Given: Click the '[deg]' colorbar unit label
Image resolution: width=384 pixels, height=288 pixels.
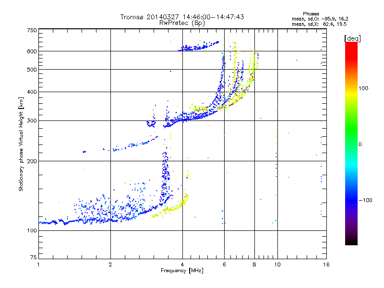Looking at the screenshot, I should point(352,38).
